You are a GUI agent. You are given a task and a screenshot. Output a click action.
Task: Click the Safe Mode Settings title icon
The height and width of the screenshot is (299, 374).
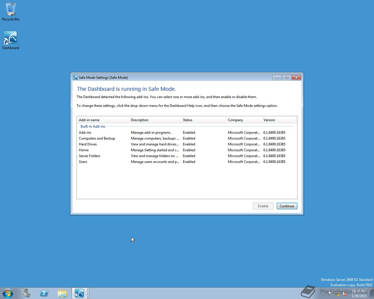[x=75, y=77]
